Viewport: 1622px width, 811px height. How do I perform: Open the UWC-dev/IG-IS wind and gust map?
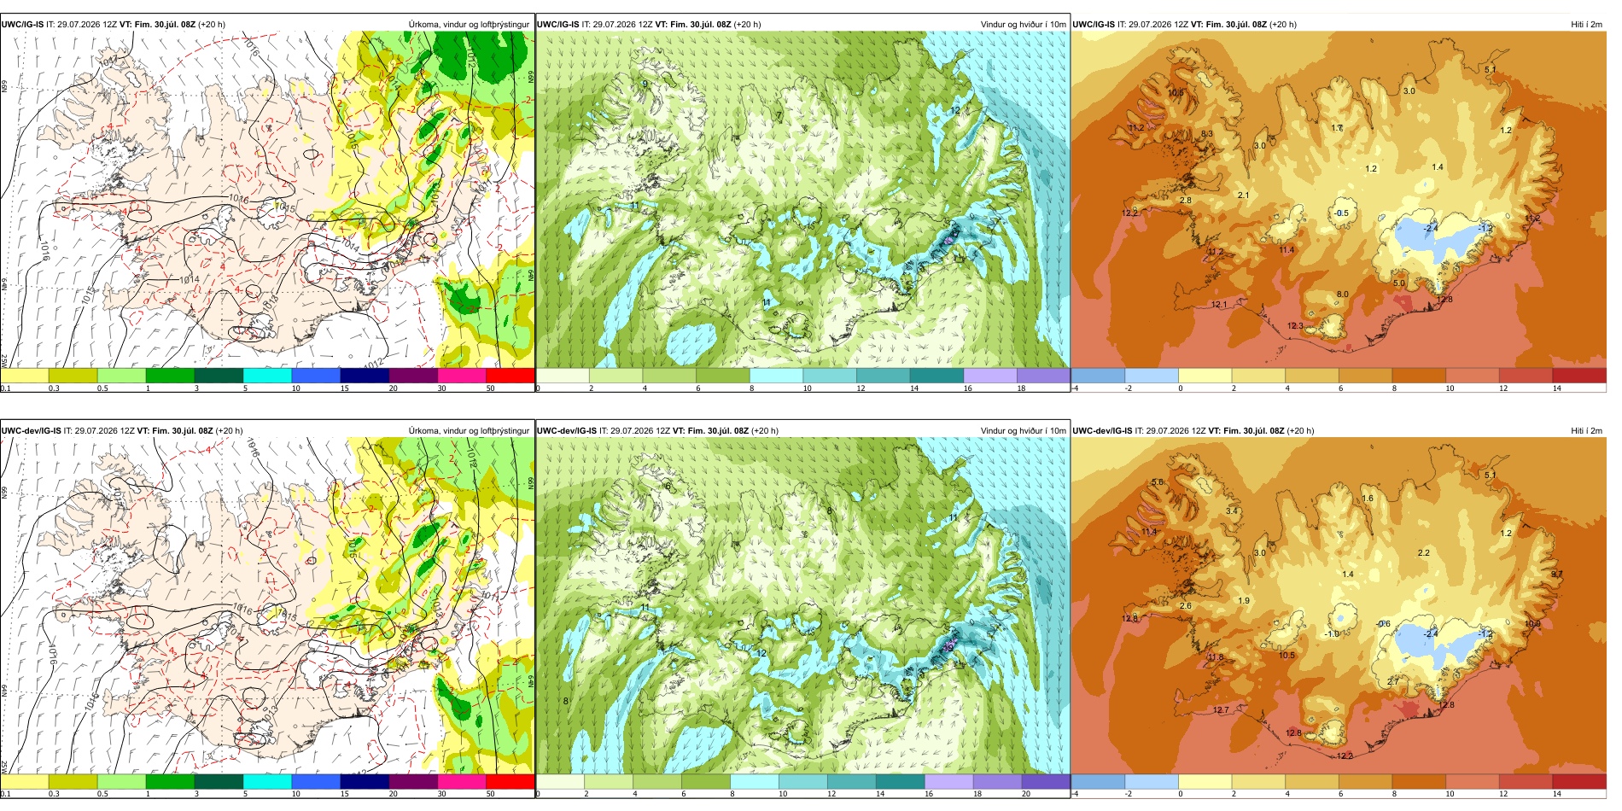click(x=802, y=606)
